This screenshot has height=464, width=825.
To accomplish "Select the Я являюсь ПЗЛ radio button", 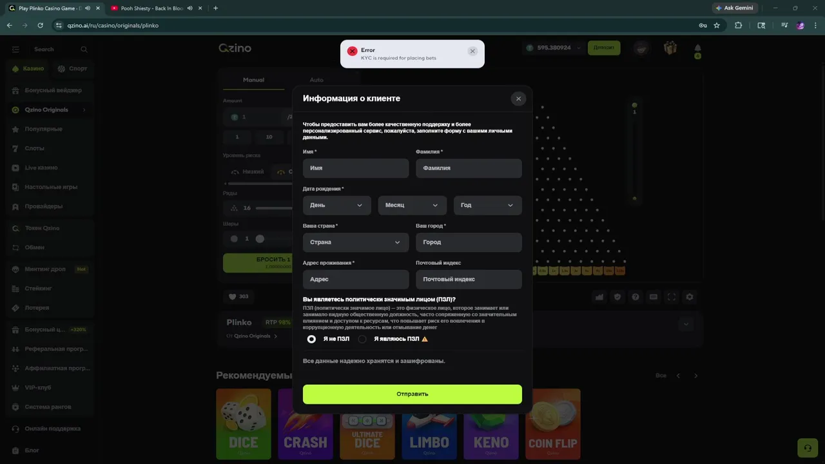I will click(x=362, y=339).
